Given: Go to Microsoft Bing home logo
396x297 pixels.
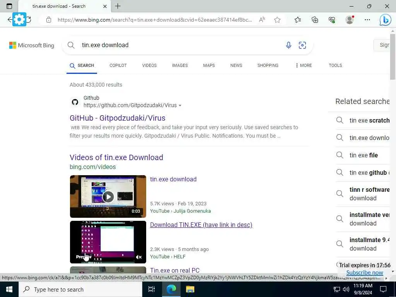Looking at the screenshot, I should 32,45.
